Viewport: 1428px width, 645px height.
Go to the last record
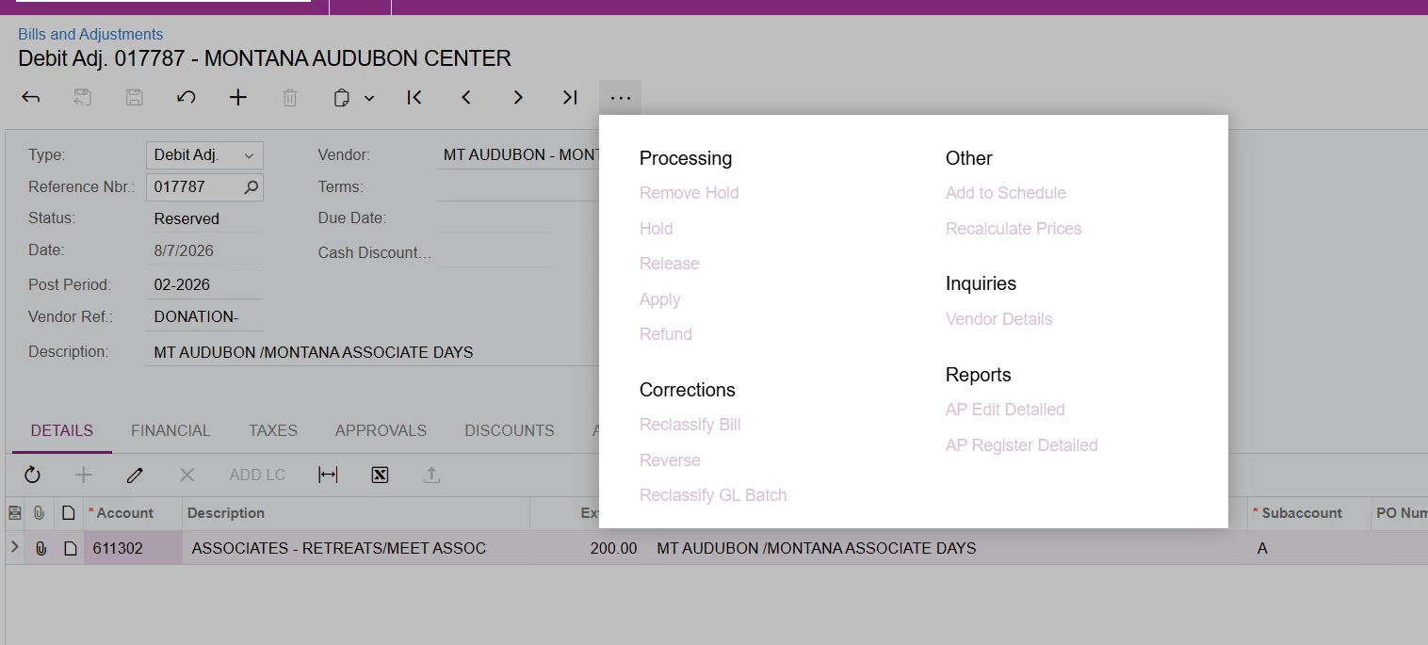(x=570, y=97)
